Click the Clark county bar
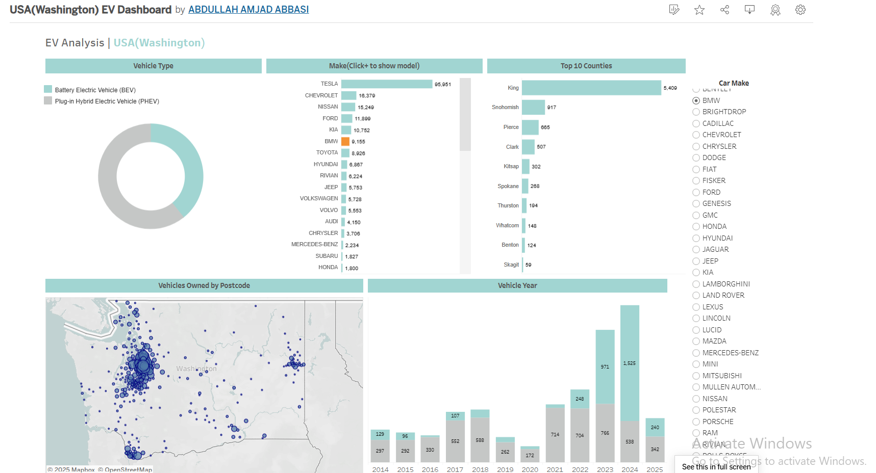 point(528,147)
